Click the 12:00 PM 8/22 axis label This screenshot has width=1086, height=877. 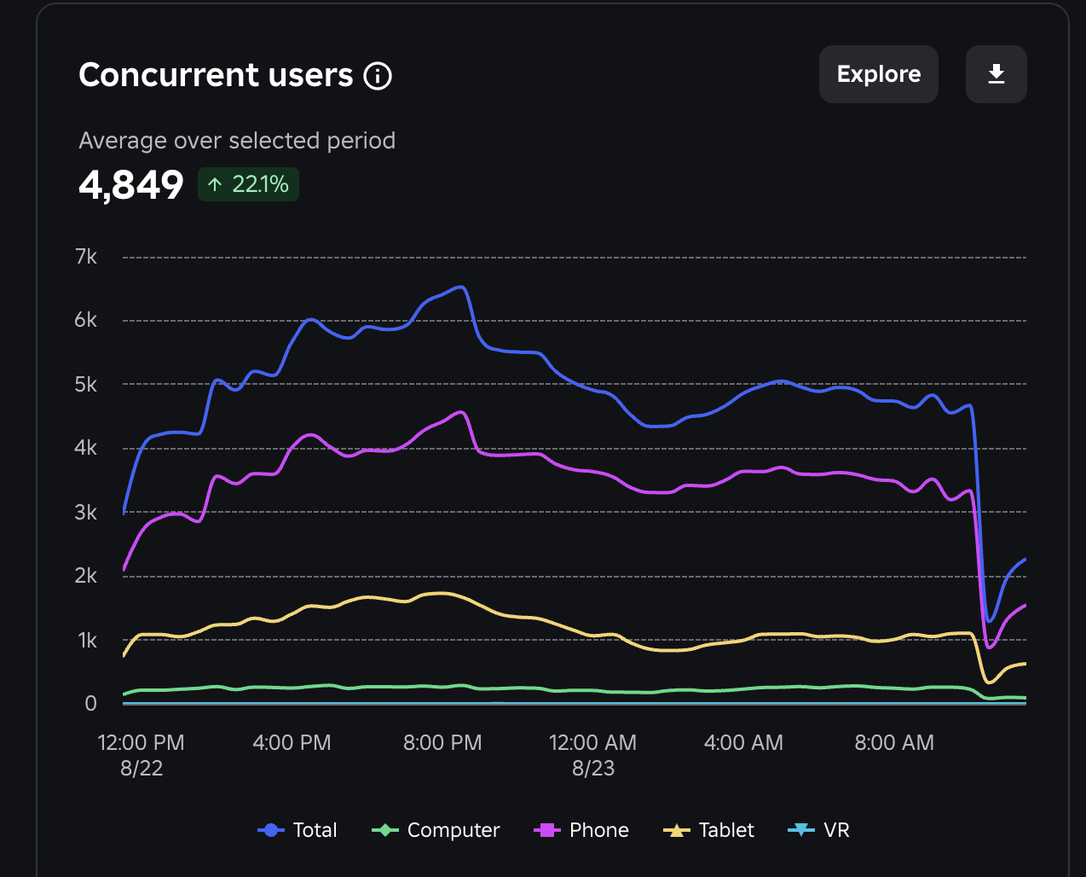pos(142,754)
